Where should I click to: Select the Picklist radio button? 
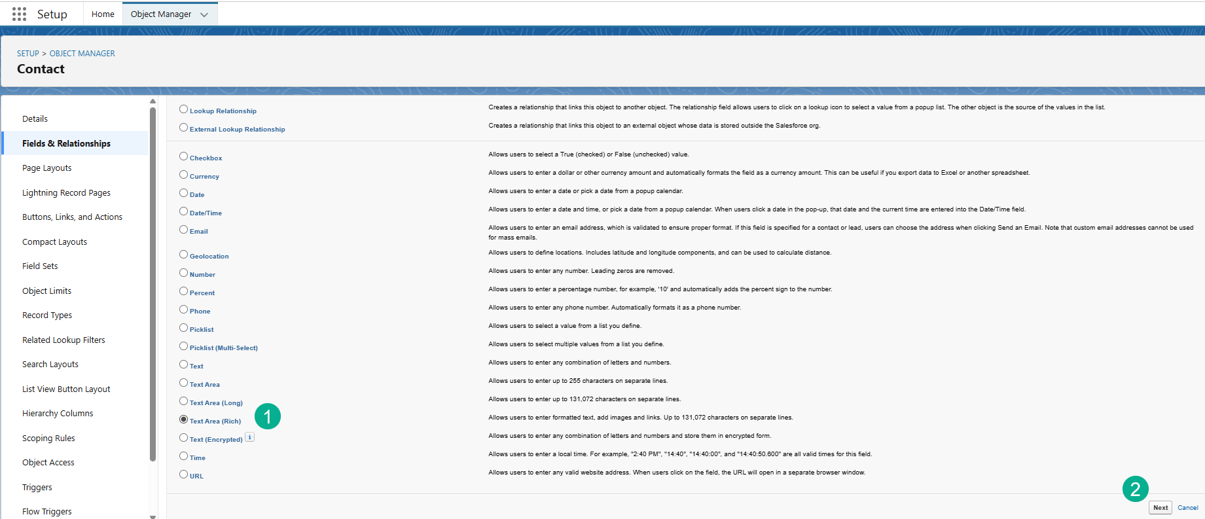183,328
